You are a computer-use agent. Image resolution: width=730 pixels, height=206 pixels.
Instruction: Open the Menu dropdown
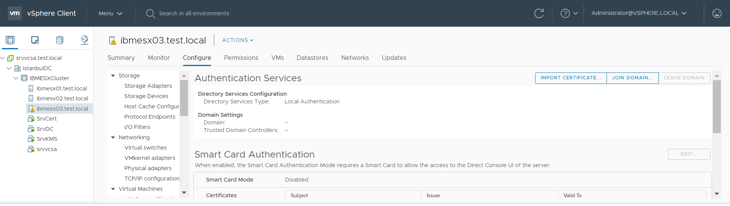[110, 13]
